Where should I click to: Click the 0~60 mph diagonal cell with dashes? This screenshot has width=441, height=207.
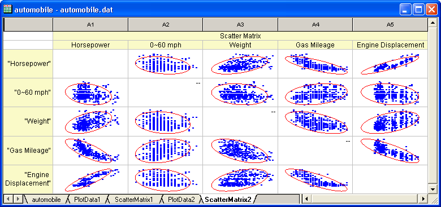[165, 93]
